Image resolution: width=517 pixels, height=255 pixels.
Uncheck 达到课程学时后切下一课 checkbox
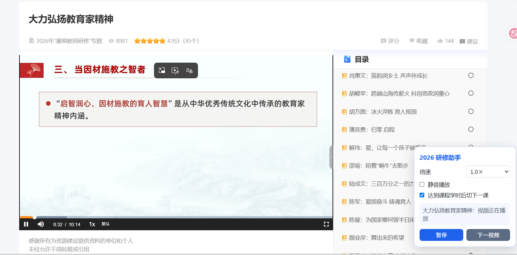[x=422, y=195]
